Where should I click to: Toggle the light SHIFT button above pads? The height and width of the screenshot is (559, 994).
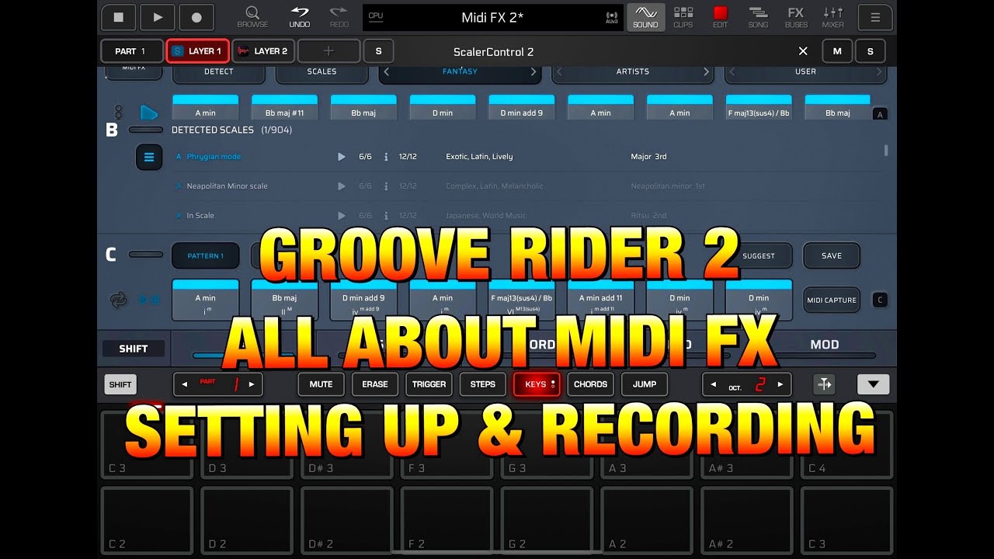coord(120,384)
